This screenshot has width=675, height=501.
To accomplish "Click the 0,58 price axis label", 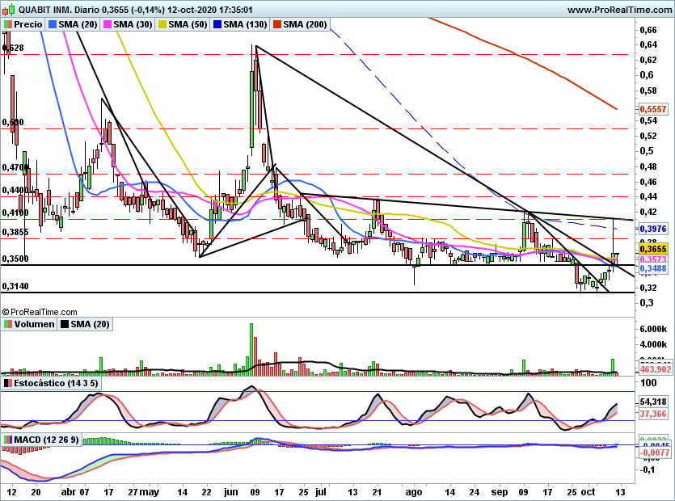I will pyautogui.click(x=648, y=91).
